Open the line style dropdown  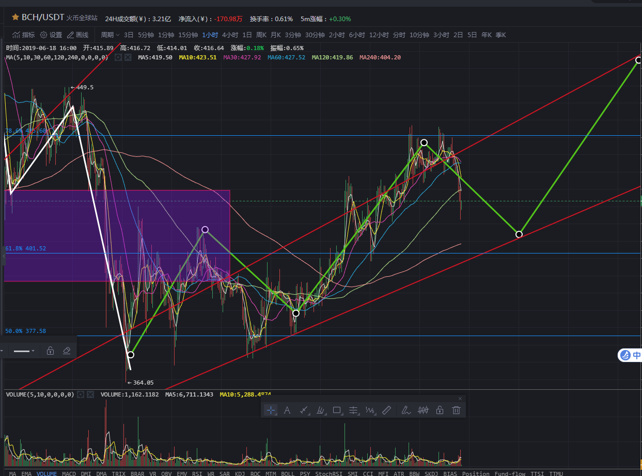[24, 351]
